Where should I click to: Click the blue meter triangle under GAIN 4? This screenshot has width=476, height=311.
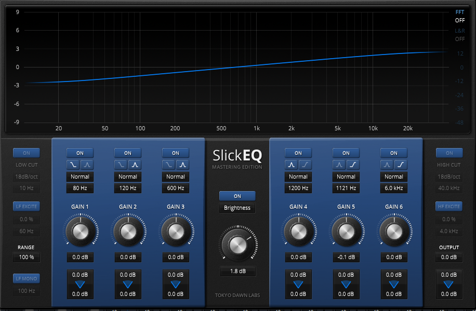coord(298,285)
